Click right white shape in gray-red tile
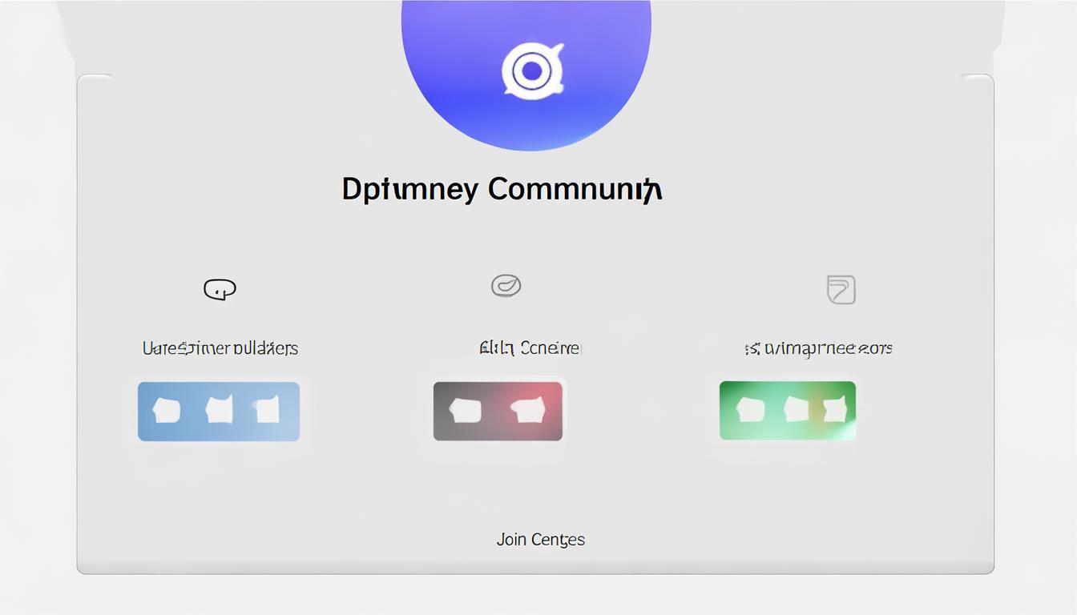This screenshot has width=1077, height=615. pos(527,411)
